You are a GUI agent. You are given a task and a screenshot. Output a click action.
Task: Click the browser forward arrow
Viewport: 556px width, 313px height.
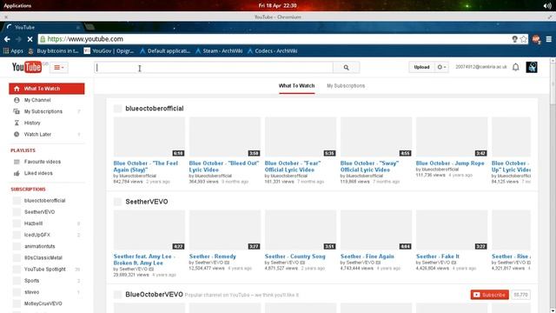point(18,39)
